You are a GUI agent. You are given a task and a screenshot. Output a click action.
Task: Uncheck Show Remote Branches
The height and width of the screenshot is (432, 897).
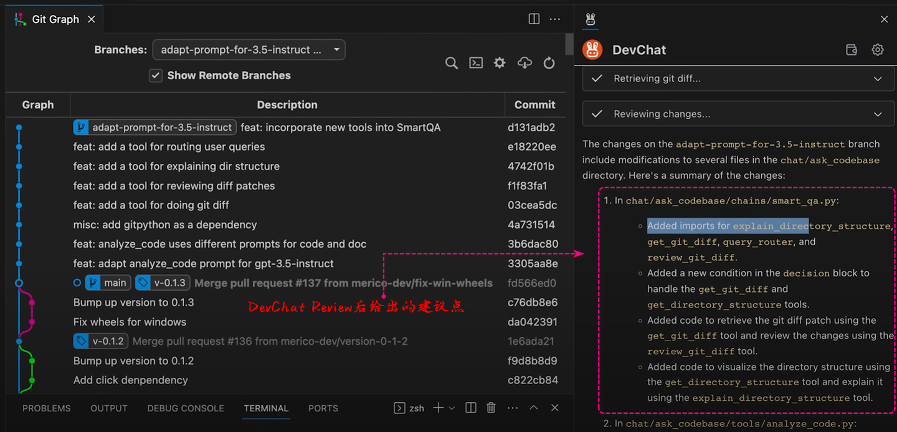(155, 75)
